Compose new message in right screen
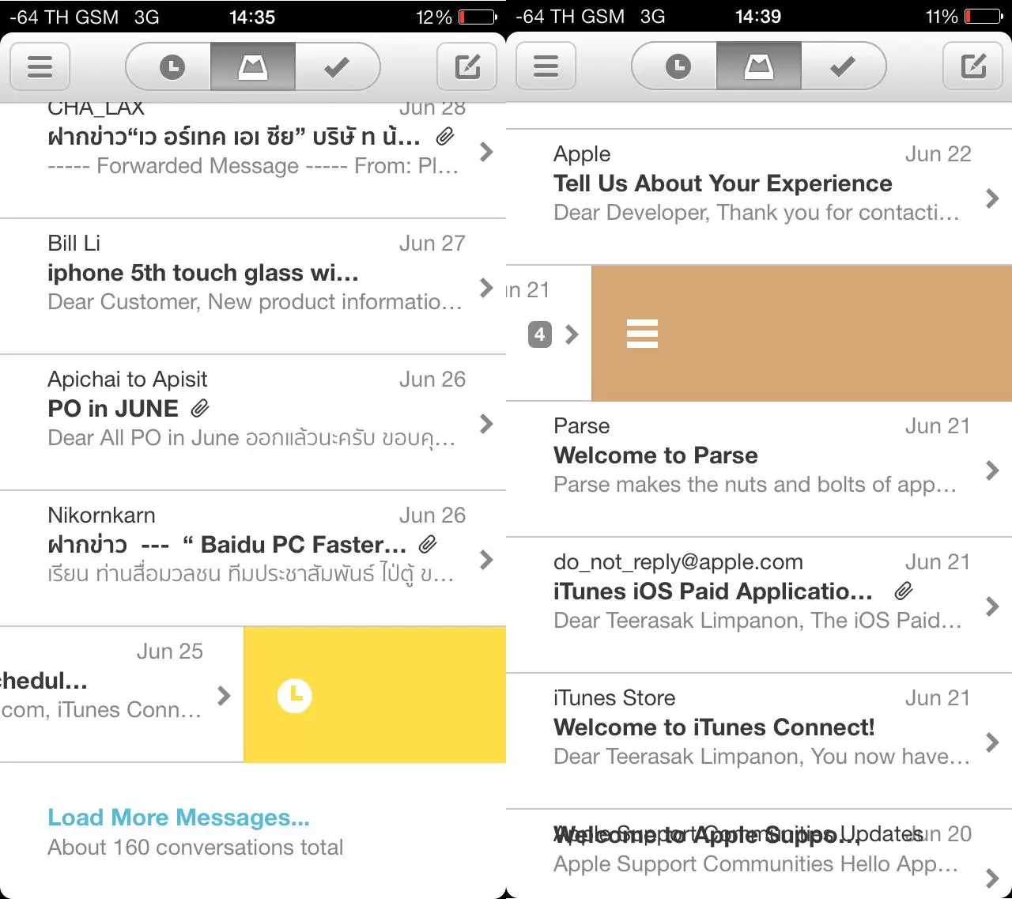Image resolution: width=1012 pixels, height=899 pixels. tap(973, 66)
